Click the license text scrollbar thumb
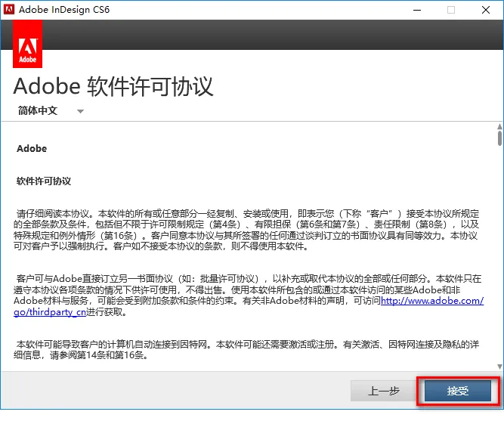Viewport: 504px width, 421px height. click(499, 138)
